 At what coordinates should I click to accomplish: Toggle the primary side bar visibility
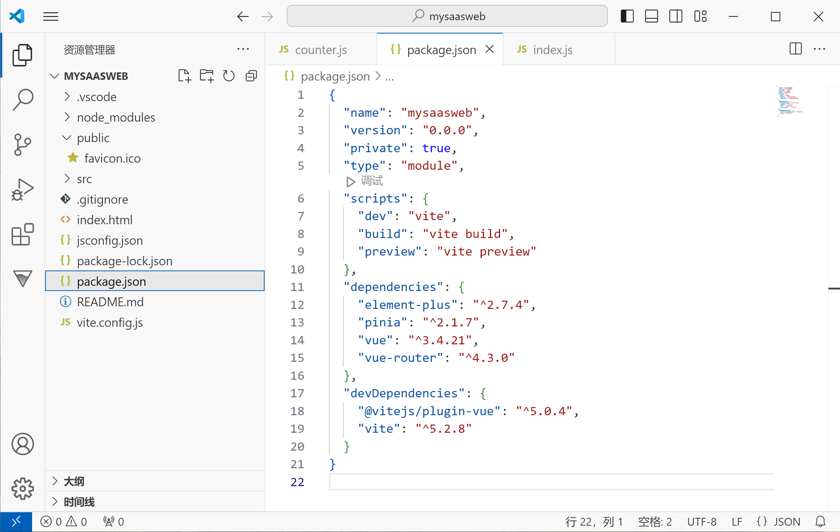coord(627,16)
